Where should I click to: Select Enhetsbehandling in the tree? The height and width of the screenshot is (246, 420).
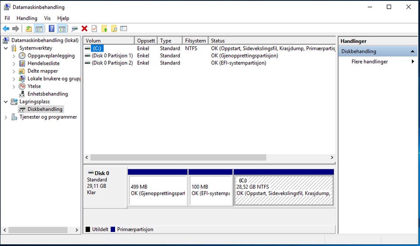47,94
